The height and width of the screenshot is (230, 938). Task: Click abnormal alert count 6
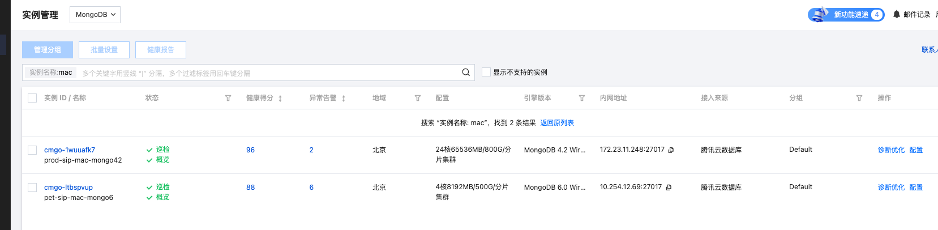pyautogui.click(x=311, y=188)
